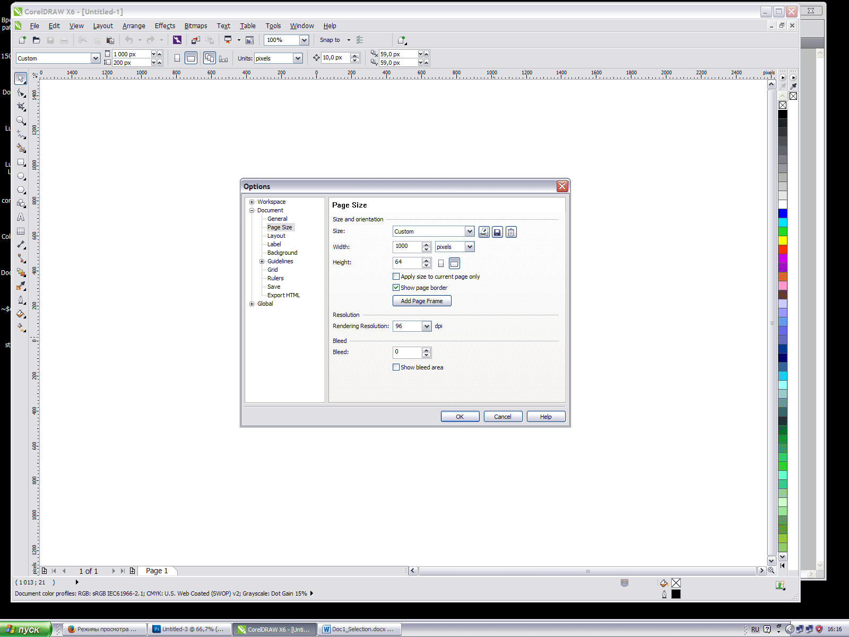
Task: Open the Window menu
Action: 302,25
